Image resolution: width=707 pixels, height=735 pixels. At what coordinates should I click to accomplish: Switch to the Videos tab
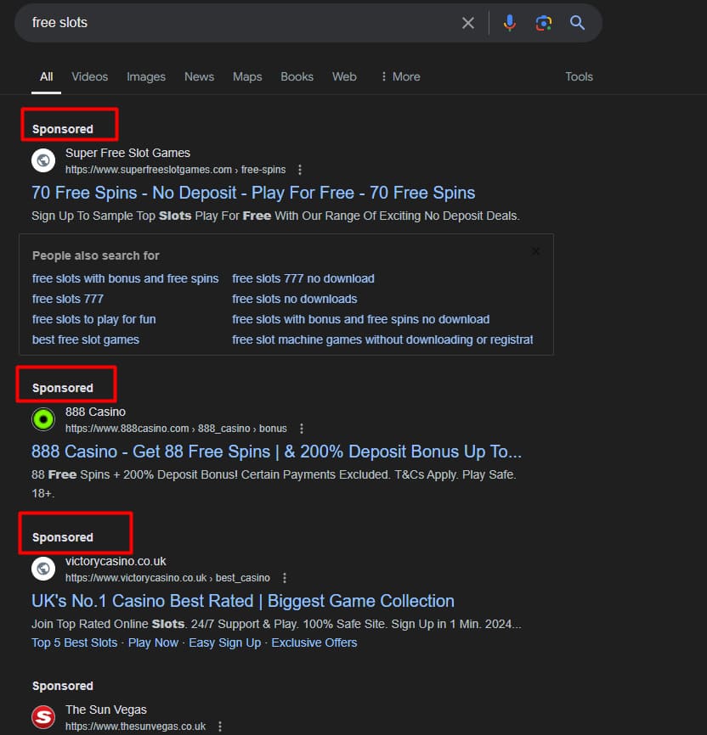(x=90, y=76)
